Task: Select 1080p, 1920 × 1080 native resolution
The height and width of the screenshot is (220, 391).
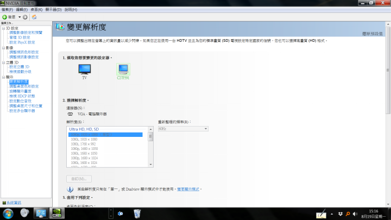Action: (x=105, y=135)
